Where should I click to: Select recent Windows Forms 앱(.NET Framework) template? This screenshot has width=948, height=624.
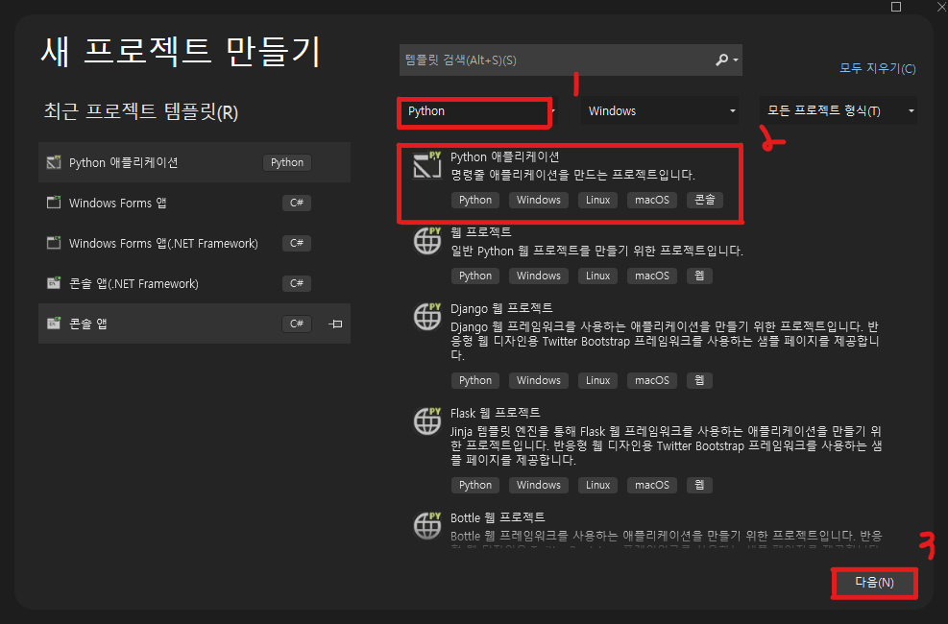point(194,243)
